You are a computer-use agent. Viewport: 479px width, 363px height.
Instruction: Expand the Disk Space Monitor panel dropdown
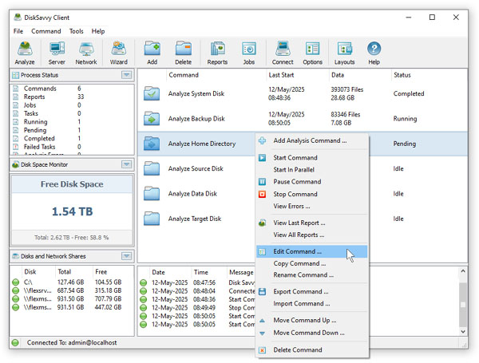126,164
